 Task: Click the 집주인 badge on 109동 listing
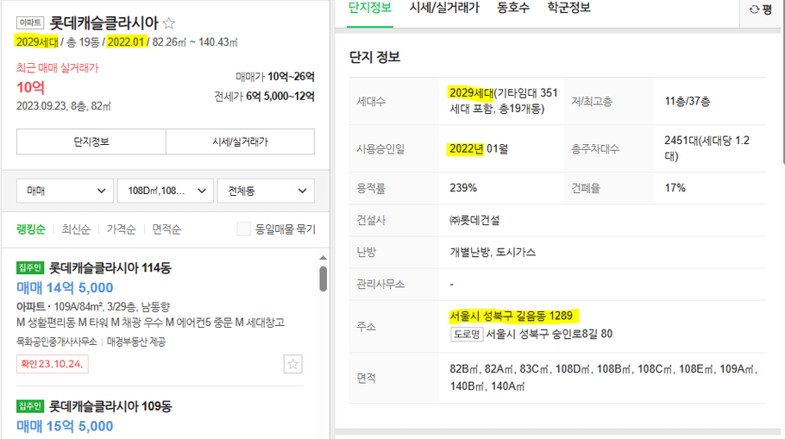(x=30, y=406)
